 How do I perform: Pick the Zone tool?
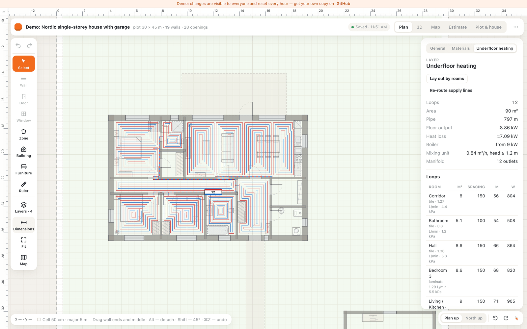24,134
